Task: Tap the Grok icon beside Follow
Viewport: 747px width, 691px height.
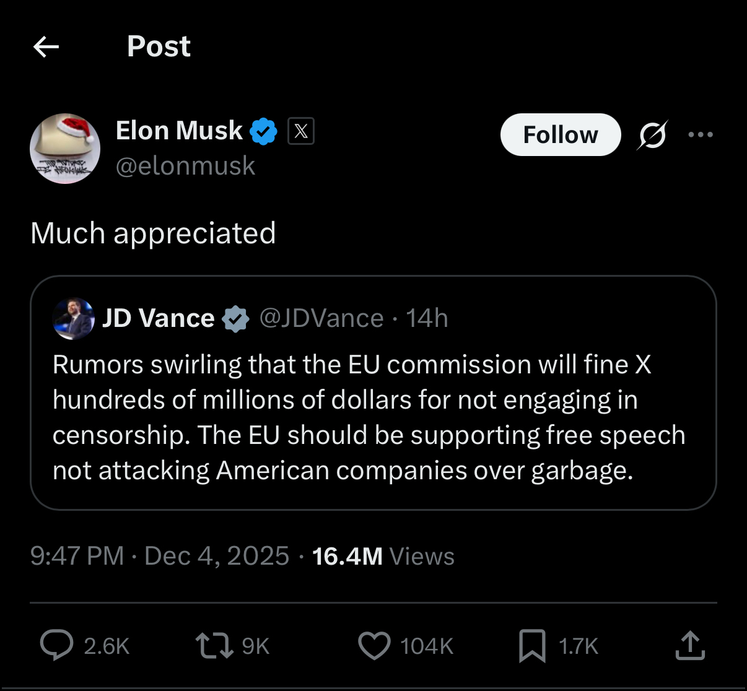Action: coord(652,134)
